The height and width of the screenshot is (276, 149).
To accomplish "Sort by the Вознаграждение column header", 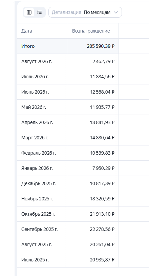I will [91, 31].
